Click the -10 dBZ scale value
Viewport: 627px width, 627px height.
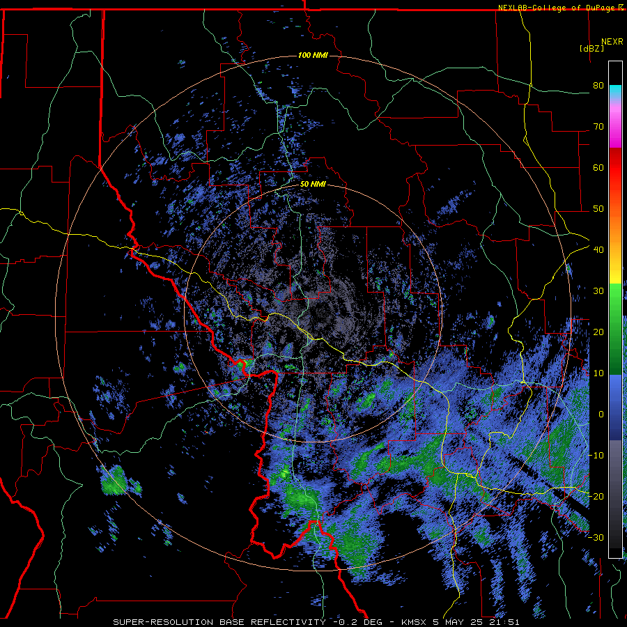[x=596, y=456]
